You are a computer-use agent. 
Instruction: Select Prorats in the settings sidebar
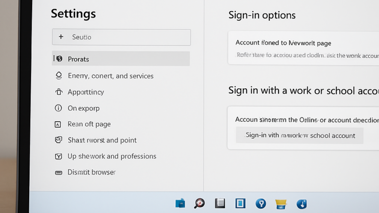(121, 59)
